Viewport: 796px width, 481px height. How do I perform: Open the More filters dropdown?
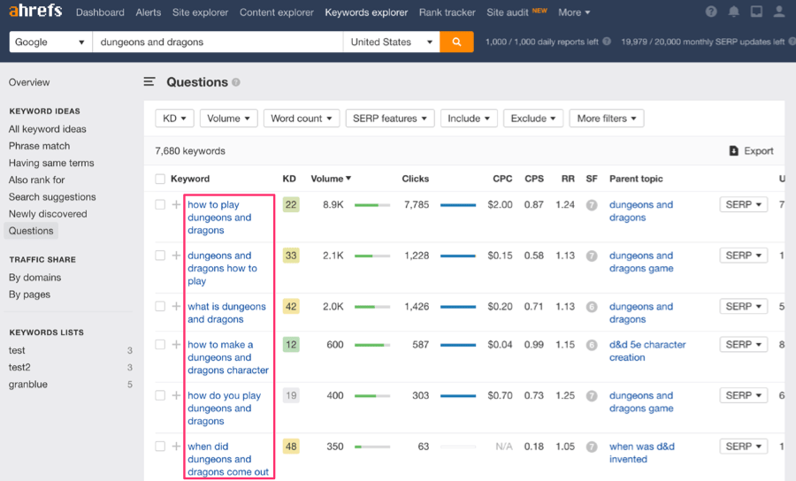607,118
